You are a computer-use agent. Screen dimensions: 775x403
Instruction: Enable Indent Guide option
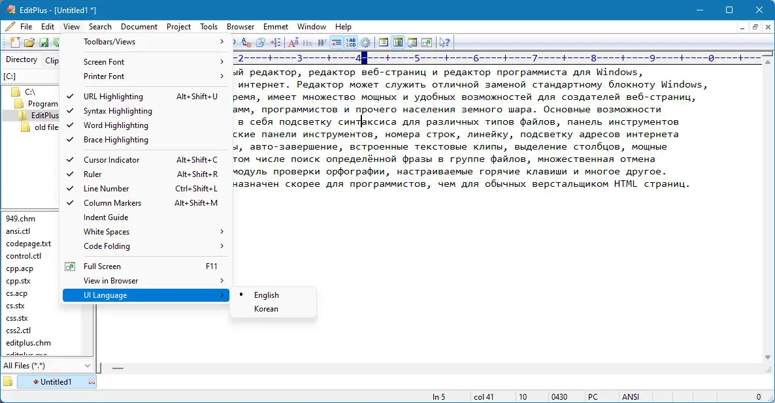point(146,218)
